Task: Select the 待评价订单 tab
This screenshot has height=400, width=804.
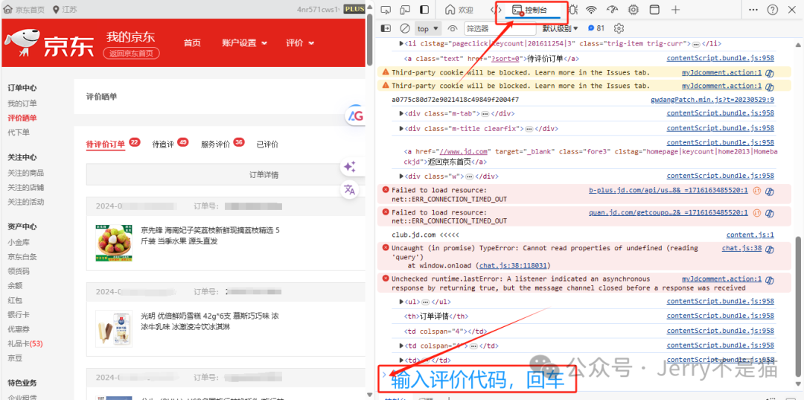Action: coord(106,145)
